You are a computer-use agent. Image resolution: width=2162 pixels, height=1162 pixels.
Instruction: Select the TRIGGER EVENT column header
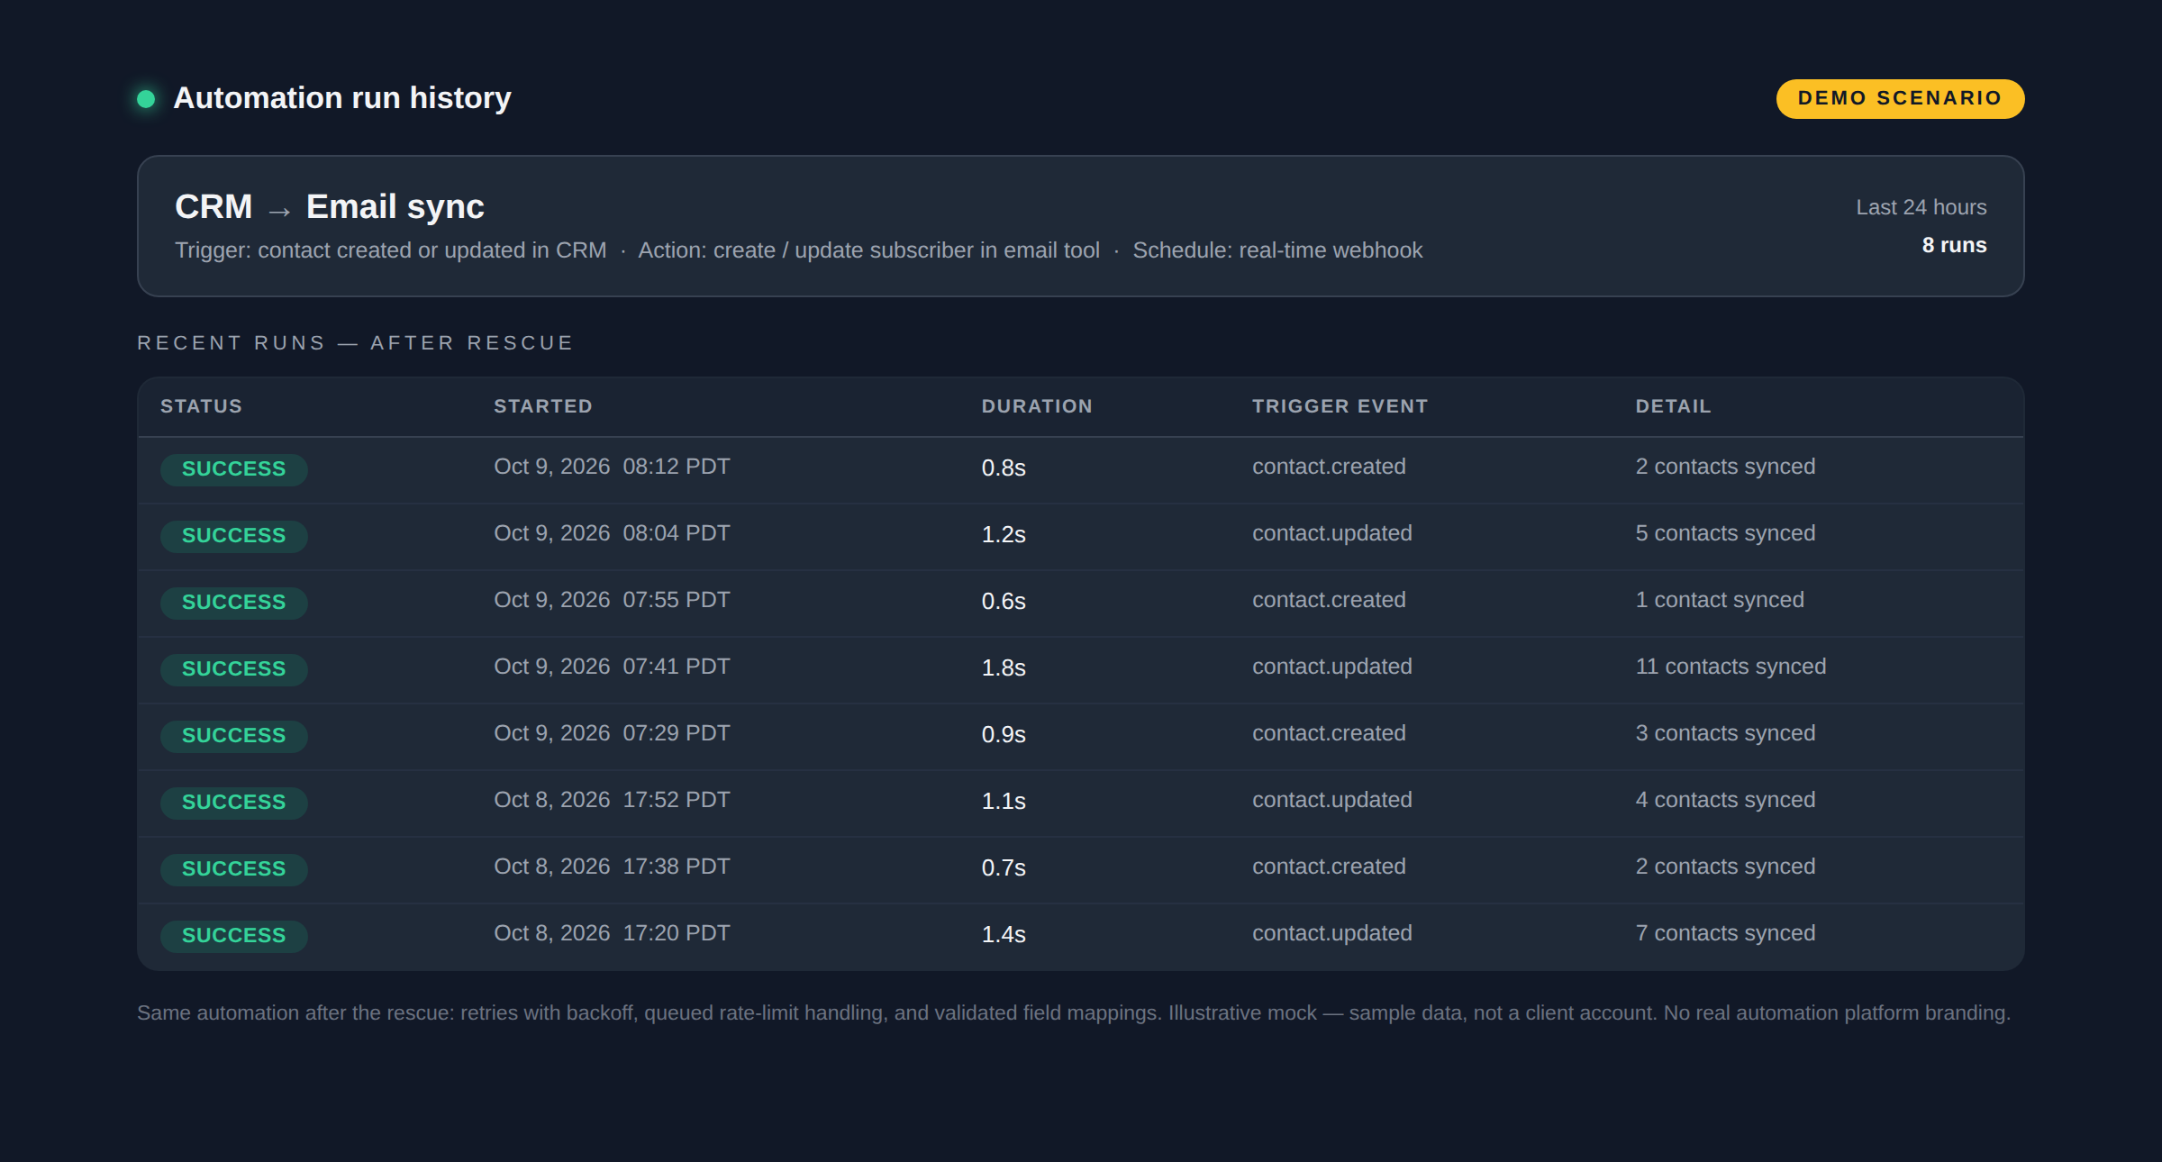(x=1340, y=406)
